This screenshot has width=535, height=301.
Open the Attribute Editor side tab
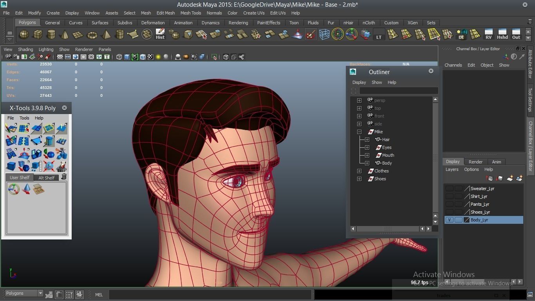[531, 64]
